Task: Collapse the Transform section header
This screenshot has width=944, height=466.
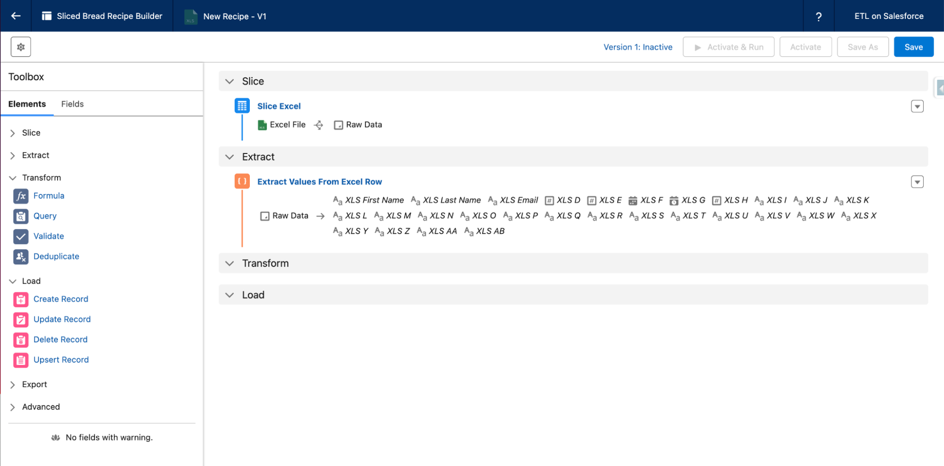Action: 230,263
